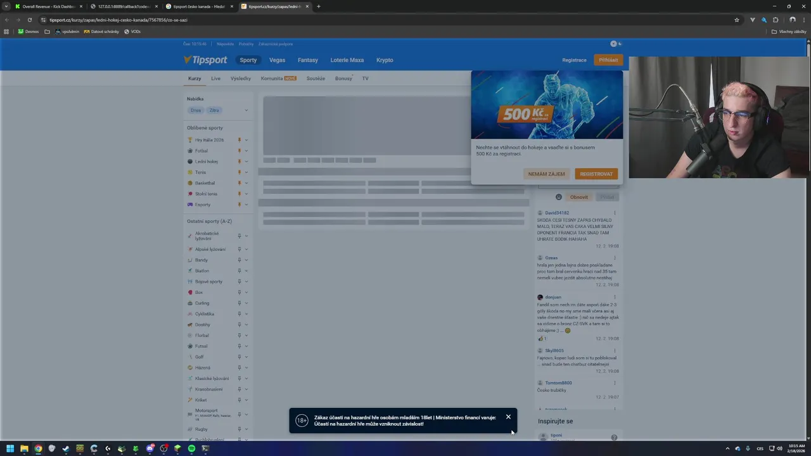Unpin Lední hokej from favorite sports
The height and width of the screenshot is (456, 811).
239,161
